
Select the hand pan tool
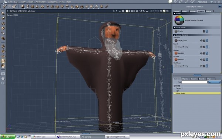3,78
